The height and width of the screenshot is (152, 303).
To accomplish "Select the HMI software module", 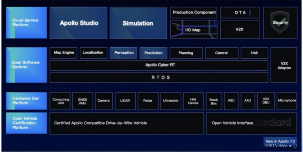I will 254,53.
